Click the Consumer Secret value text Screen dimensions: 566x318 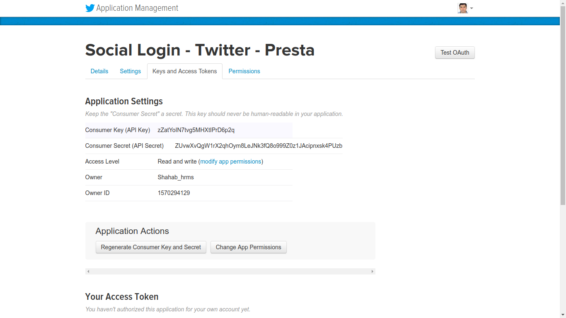[x=259, y=146]
